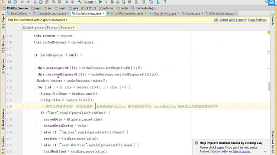Click the Attach debugger to process icon
The width and height of the screenshot is (277, 155).
point(124,2)
